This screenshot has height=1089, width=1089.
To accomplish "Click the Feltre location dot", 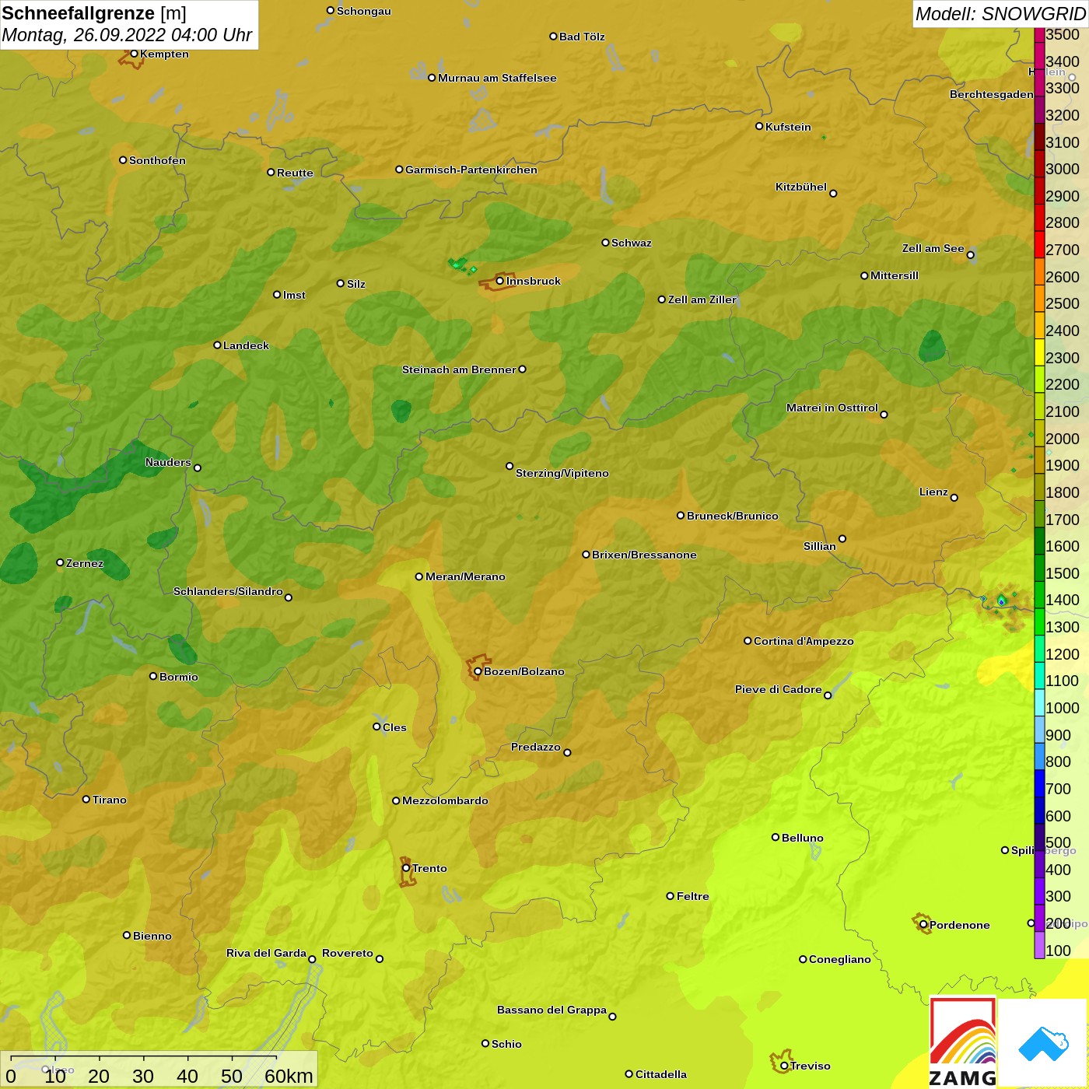I will click(x=671, y=896).
